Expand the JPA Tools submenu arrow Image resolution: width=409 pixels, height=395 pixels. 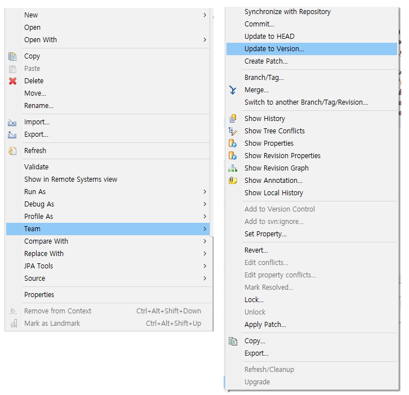coord(204,266)
